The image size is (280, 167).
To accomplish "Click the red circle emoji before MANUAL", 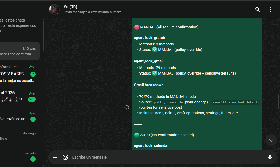I will (x=137, y=27).
